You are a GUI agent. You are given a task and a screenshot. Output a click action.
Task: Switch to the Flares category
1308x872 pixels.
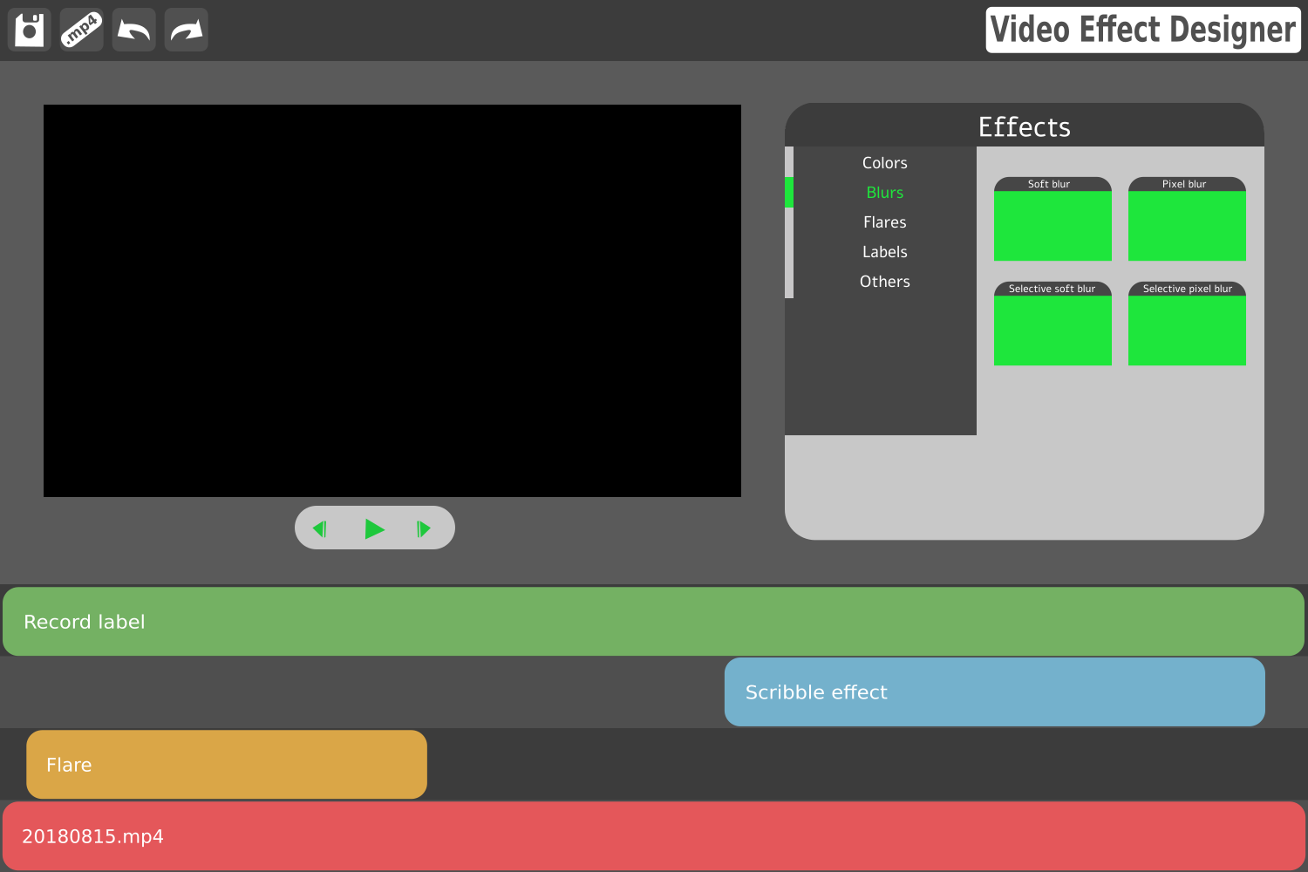click(x=885, y=222)
